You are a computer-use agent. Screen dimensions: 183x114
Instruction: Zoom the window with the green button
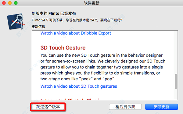point(16,3)
